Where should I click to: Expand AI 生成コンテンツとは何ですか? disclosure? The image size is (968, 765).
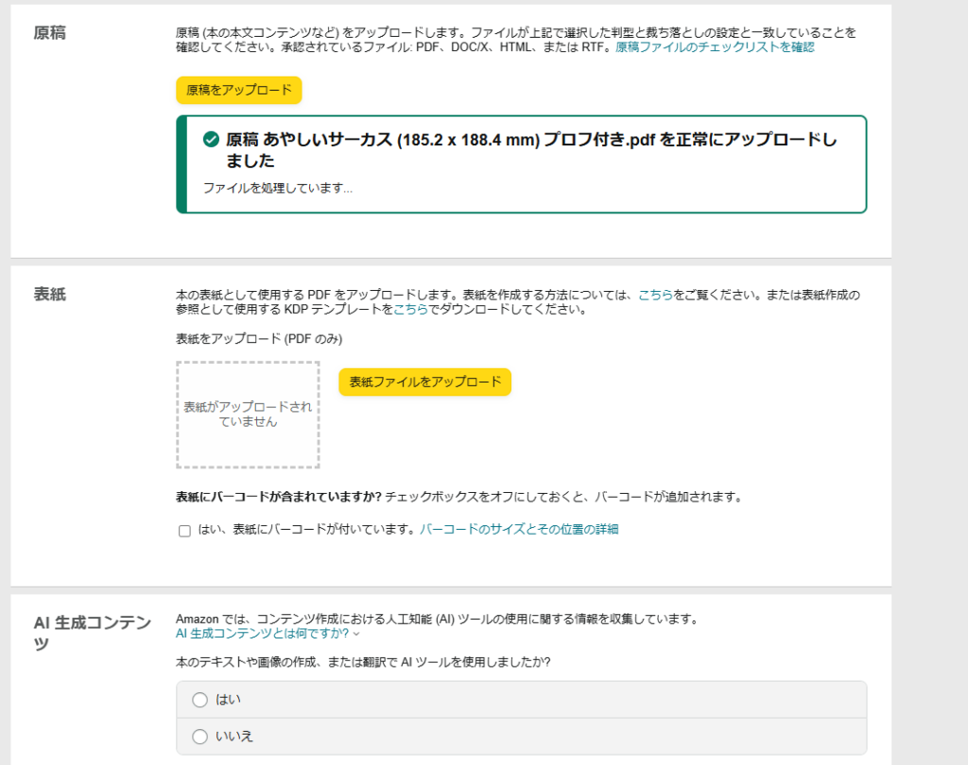coord(268,634)
